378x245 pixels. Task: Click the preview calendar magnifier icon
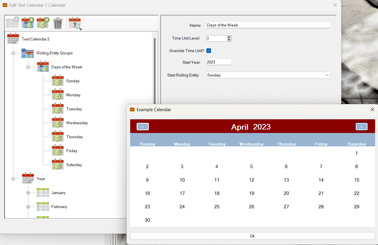75,23
